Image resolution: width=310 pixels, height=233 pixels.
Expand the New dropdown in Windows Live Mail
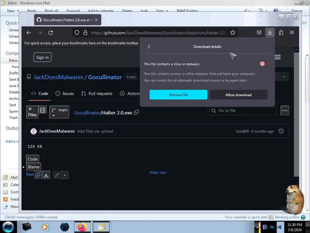18,11
